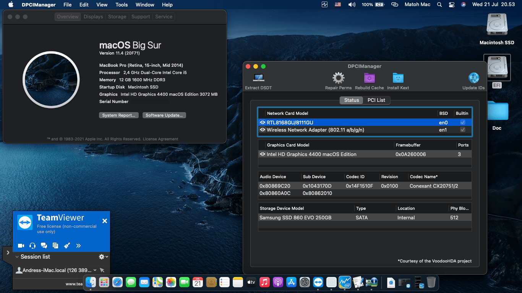Open Trash in the dock
The height and width of the screenshot is (293, 522).
(x=431, y=282)
